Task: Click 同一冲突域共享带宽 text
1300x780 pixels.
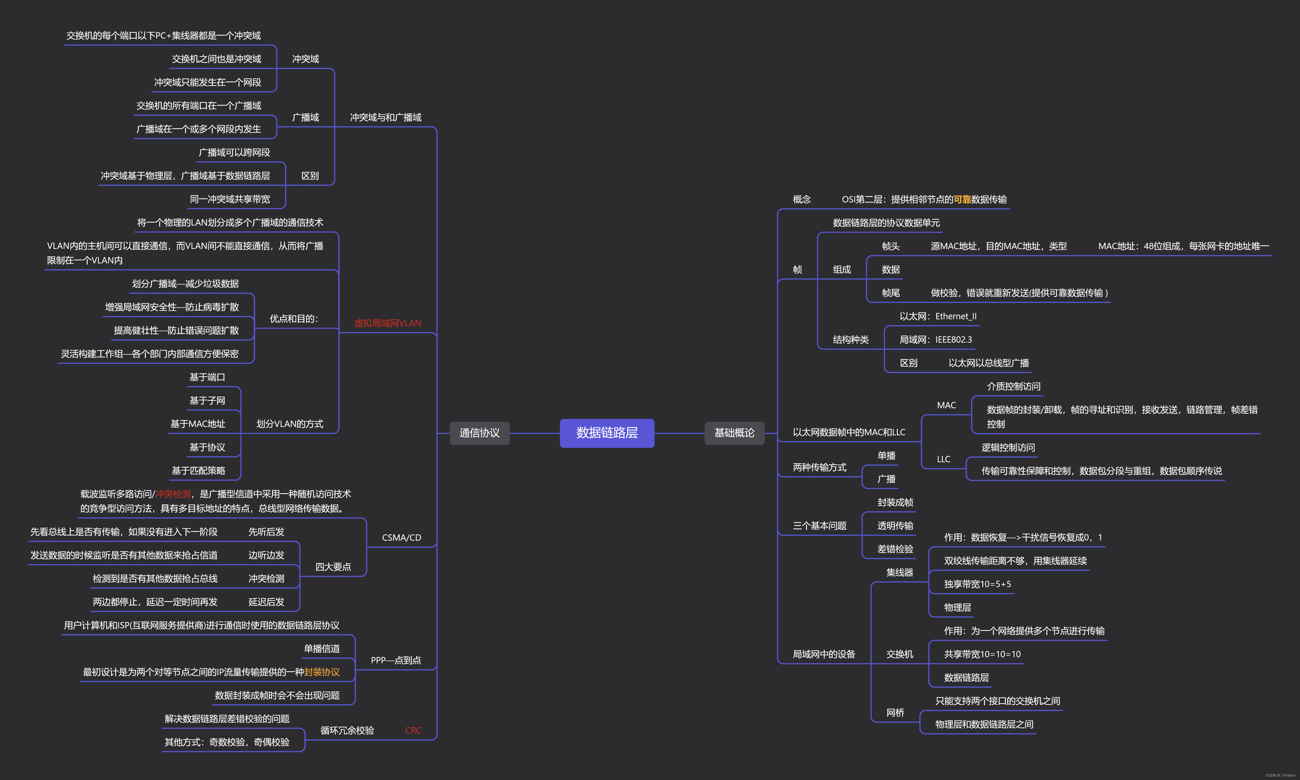Action: coord(230,199)
